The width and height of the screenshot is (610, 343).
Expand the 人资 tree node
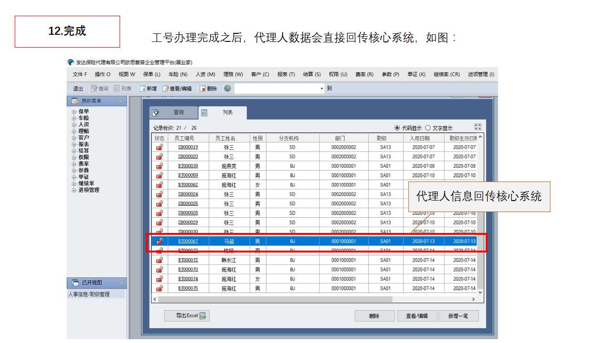[x=74, y=125]
